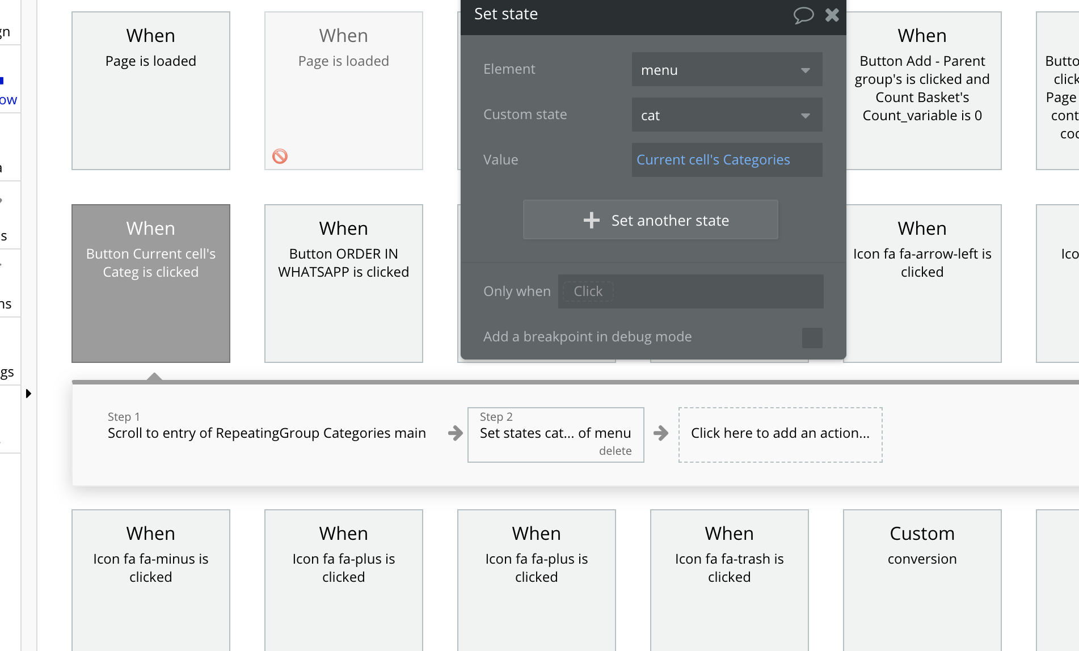Click the disabled icon on Page is loaded event
The height and width of the screenshot is (651, 1079).
tap(280, 156)
